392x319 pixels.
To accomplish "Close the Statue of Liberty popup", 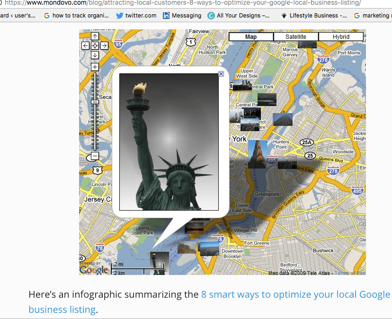I will click(221, 74).
